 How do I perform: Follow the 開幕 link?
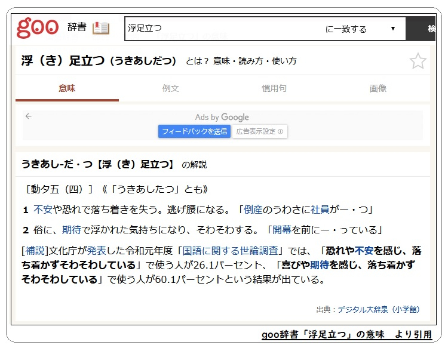tap(282, 230)
